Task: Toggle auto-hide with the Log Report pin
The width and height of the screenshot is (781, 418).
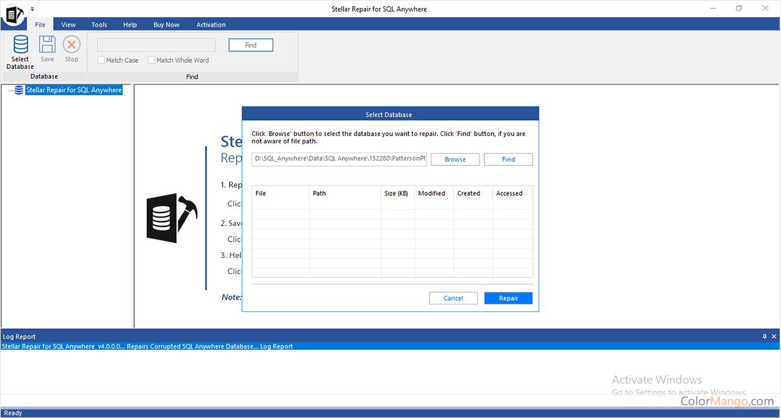Action: [x=764, y=336]
